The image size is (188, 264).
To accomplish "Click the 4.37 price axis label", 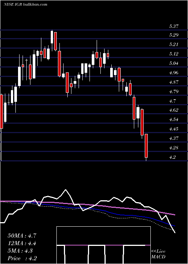I will click(174, 138).
